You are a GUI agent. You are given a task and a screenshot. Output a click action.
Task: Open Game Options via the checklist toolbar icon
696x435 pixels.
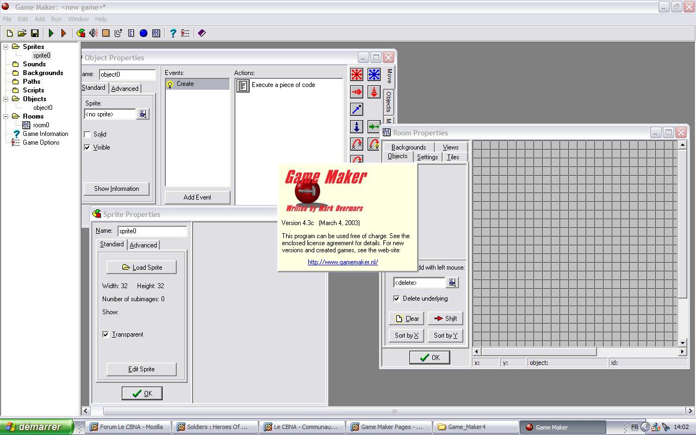coord(185,33)
